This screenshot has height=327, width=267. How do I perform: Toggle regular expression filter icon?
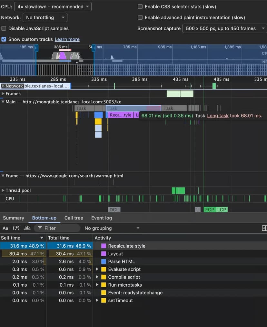[x=16, y=228]
